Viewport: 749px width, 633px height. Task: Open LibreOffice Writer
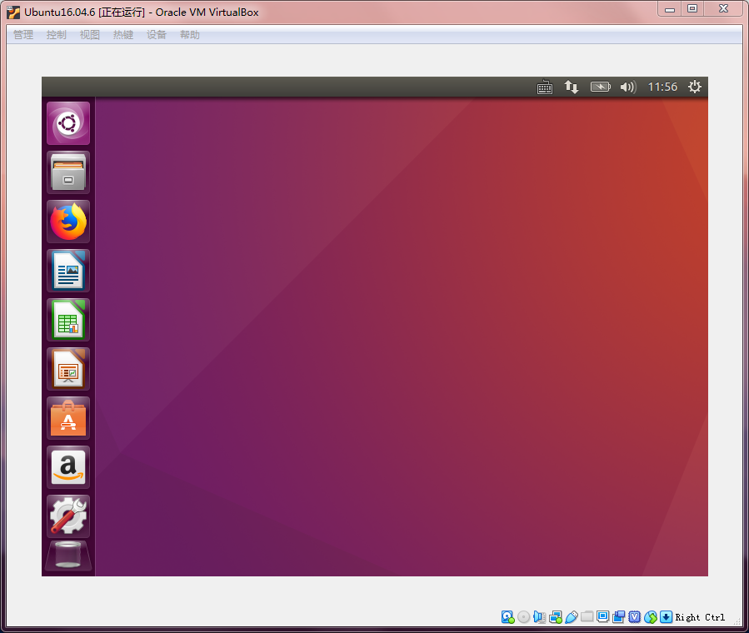tap(68, 271)
